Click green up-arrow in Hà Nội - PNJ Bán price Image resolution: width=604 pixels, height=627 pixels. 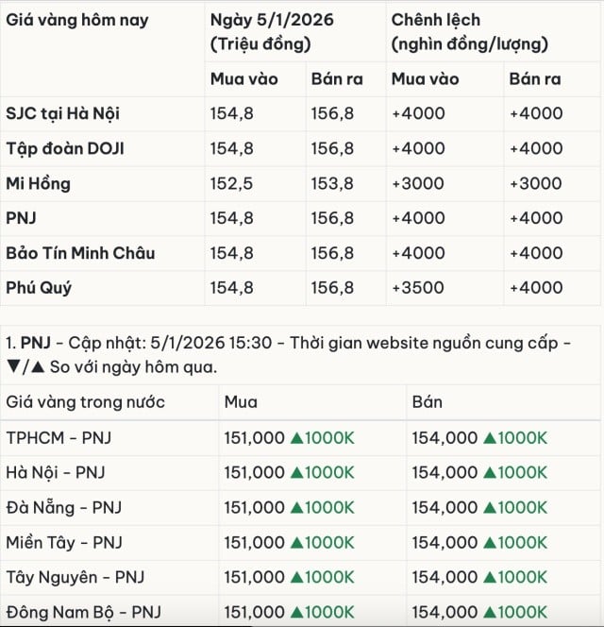coord(489,472)
